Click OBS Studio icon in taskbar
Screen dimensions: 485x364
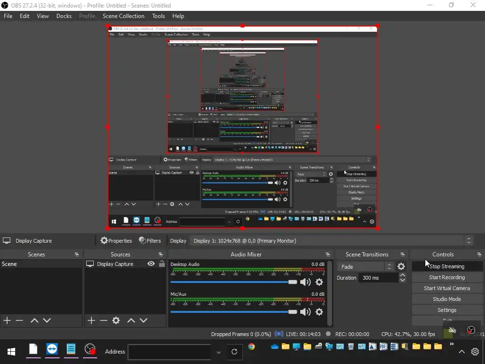coord(90,349)
